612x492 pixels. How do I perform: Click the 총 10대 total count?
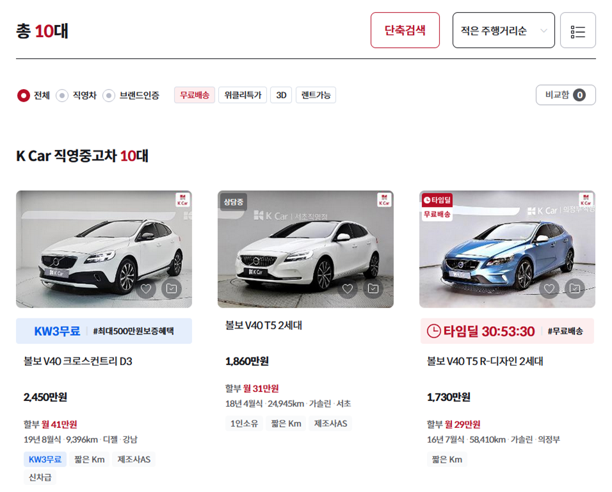pyautogui.click(x=42, y=31)
